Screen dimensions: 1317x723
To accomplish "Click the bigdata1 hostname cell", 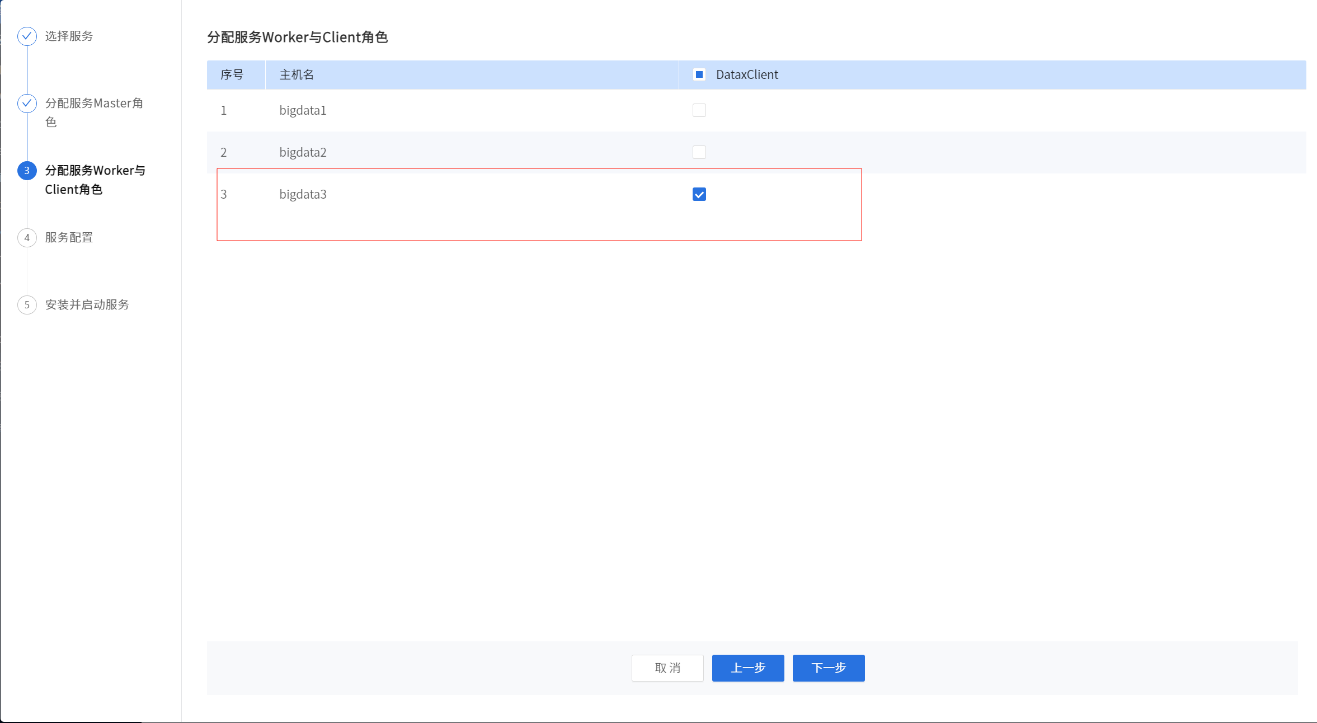I will (x=303, y=110).
